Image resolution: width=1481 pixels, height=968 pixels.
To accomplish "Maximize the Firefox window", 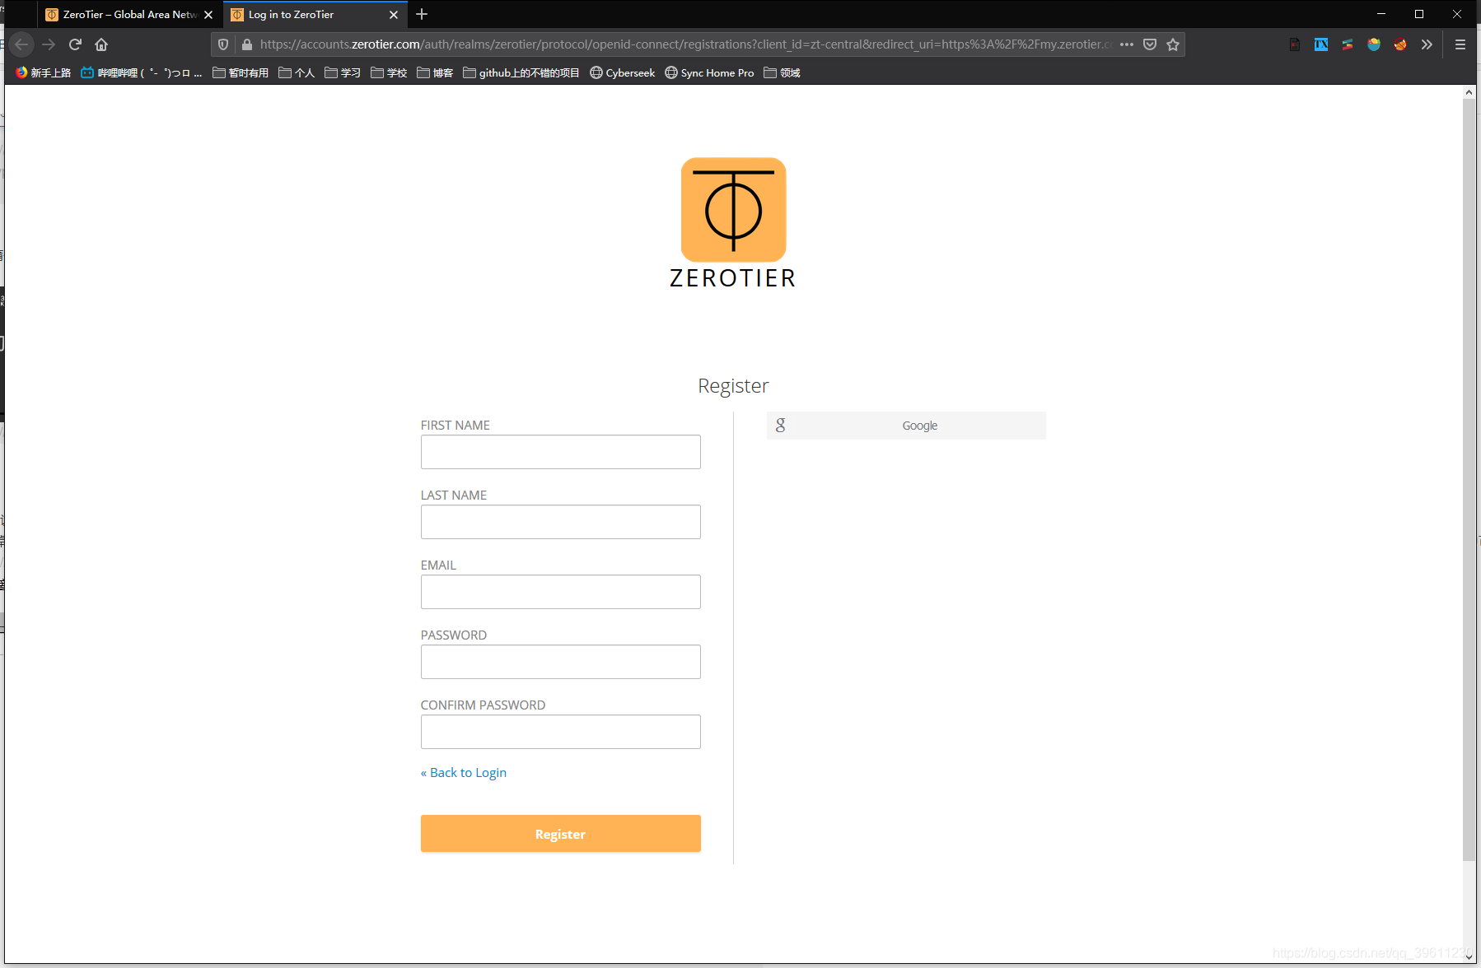I will [1419, 14].
